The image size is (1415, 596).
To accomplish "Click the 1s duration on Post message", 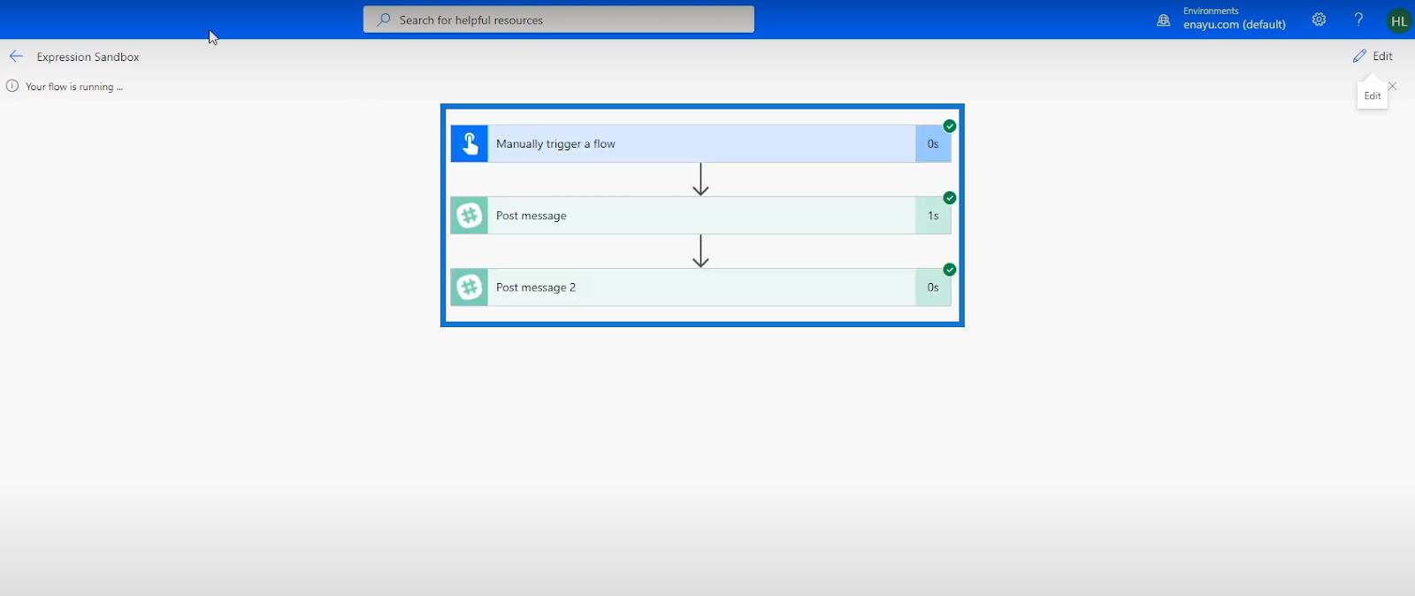I will click(x=933, y=216).
